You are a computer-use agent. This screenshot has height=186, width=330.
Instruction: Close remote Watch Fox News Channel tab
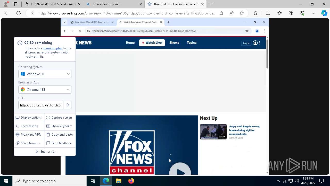161,22
